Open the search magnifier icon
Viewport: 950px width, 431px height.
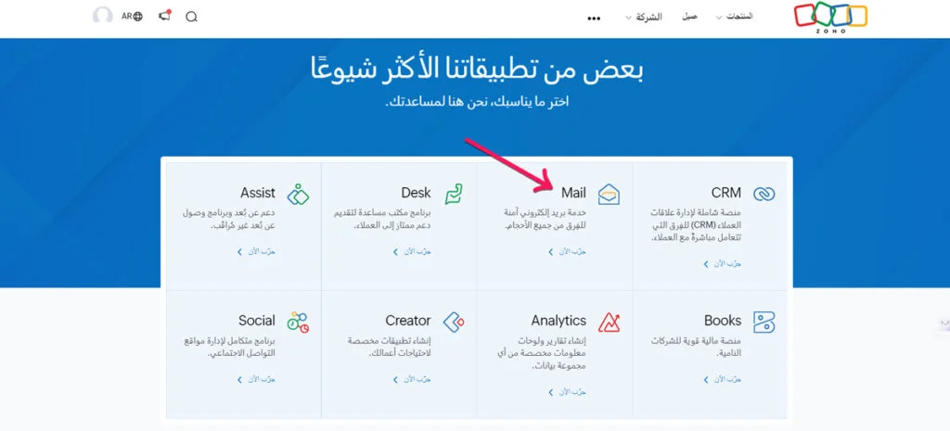[192, 17]
